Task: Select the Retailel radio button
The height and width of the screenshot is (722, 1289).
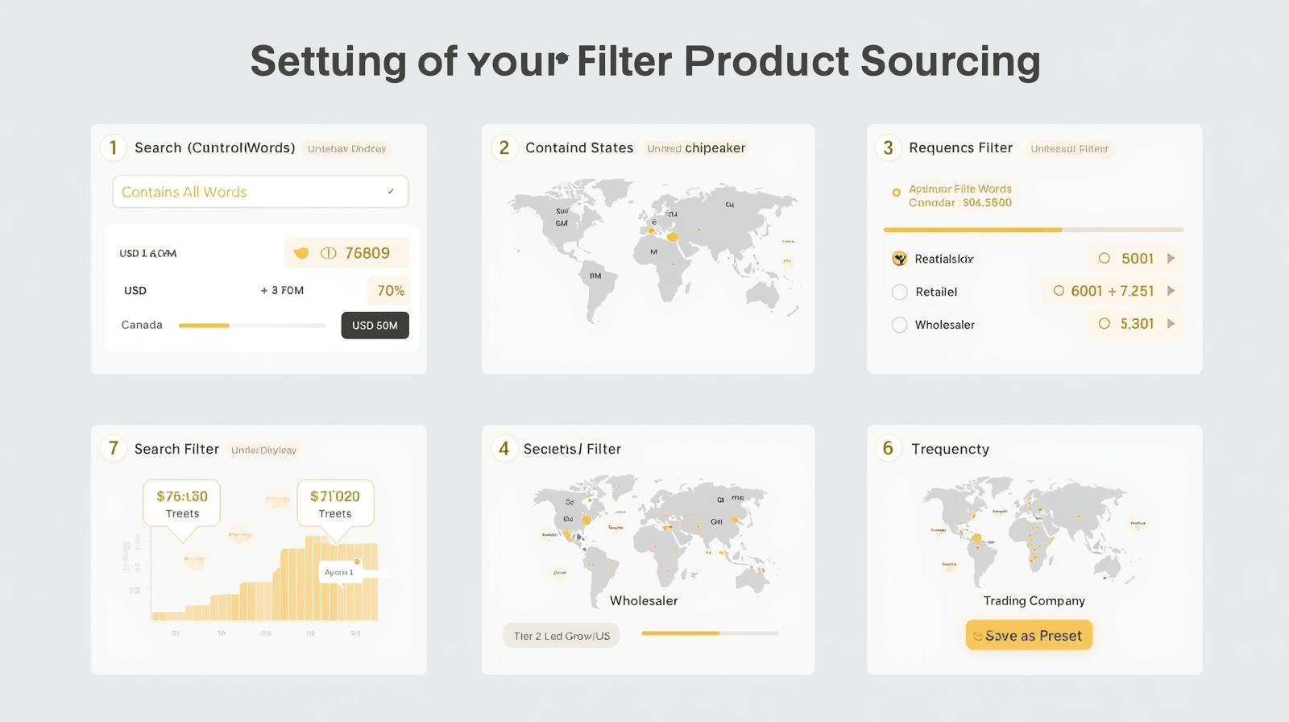Action: tap(900, 292)
